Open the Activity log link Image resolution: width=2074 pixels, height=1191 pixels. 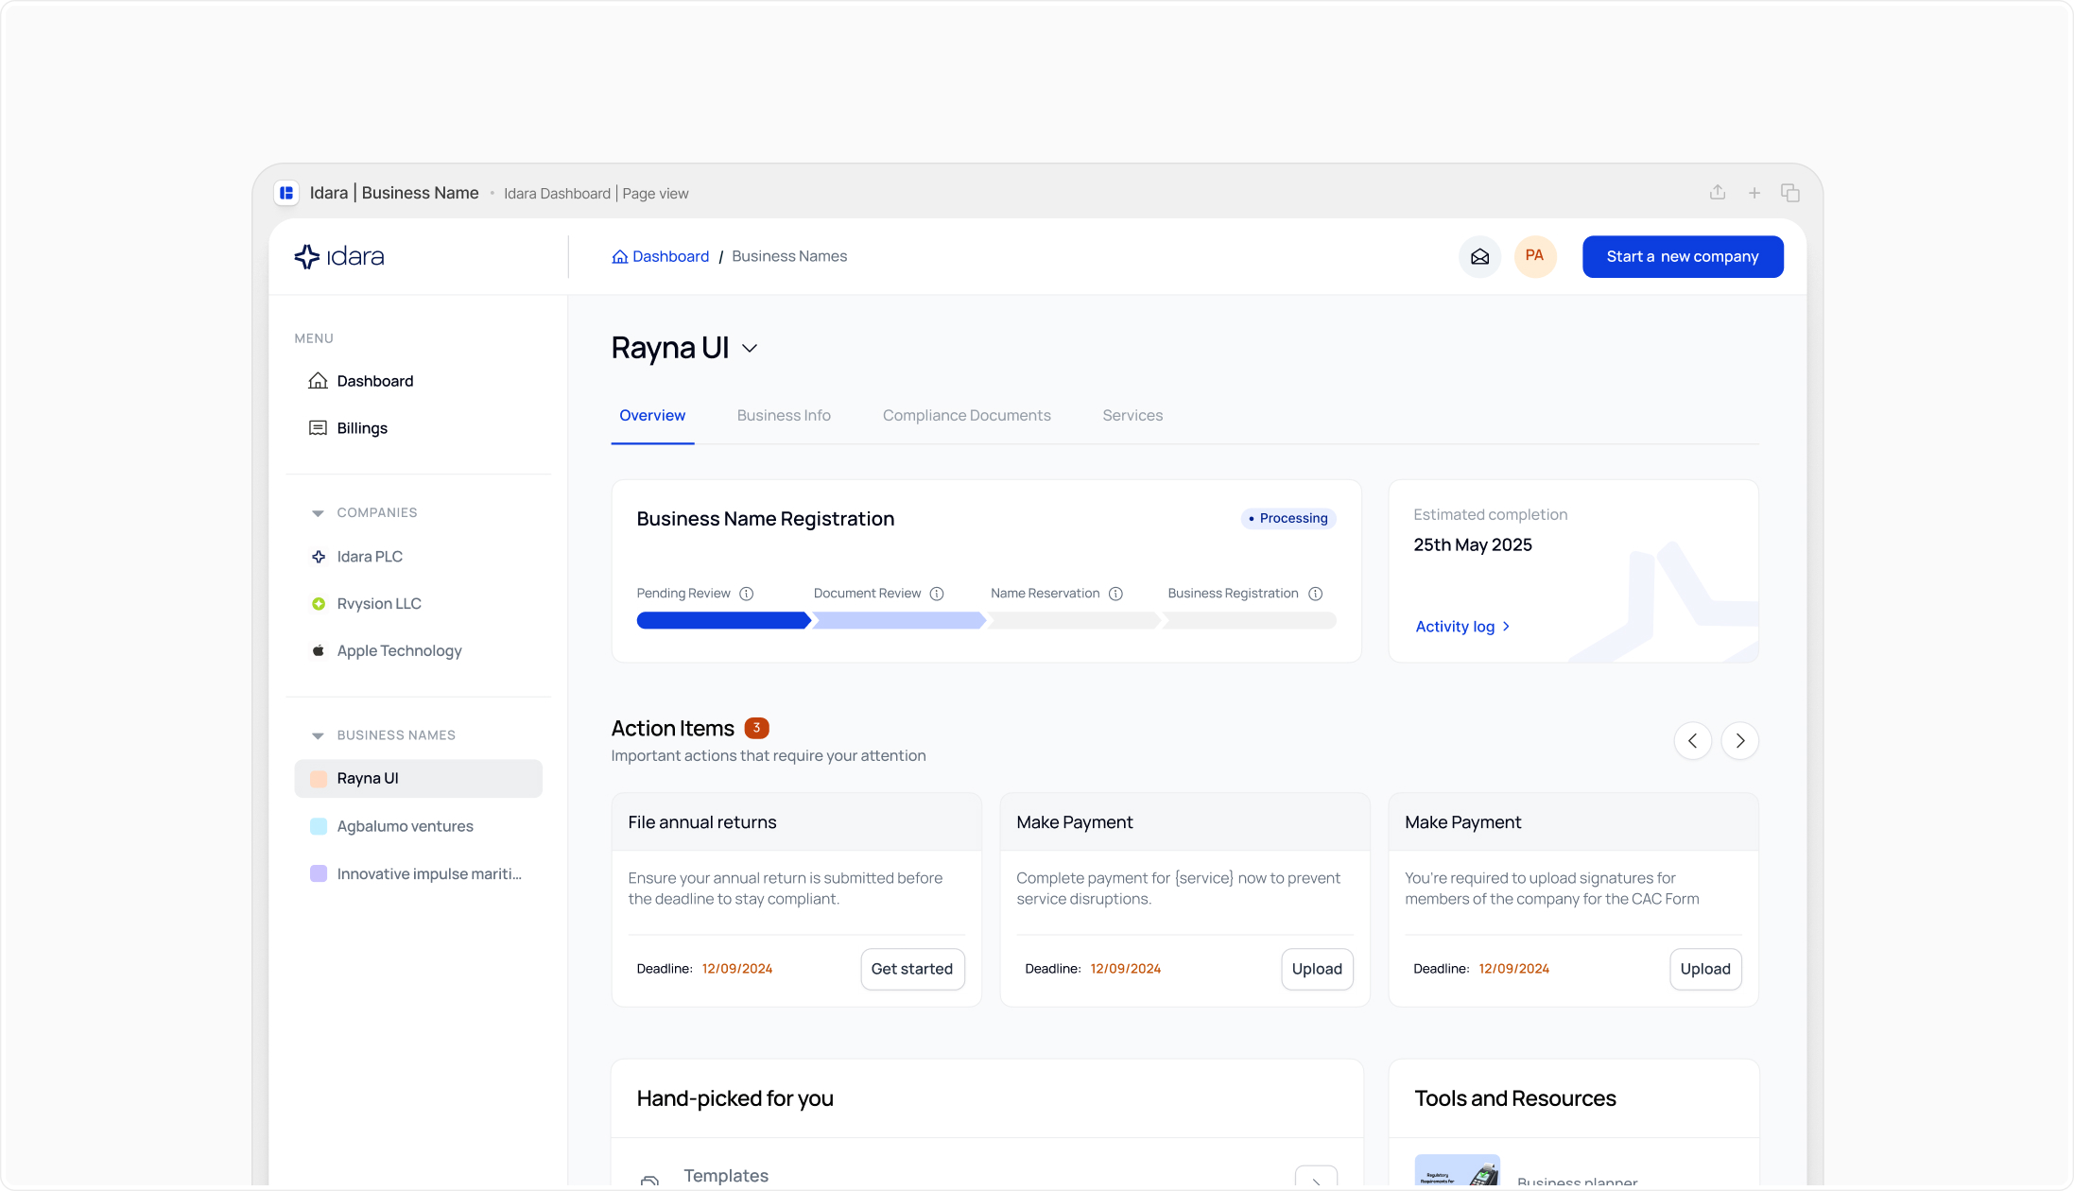coord(1461,627)
